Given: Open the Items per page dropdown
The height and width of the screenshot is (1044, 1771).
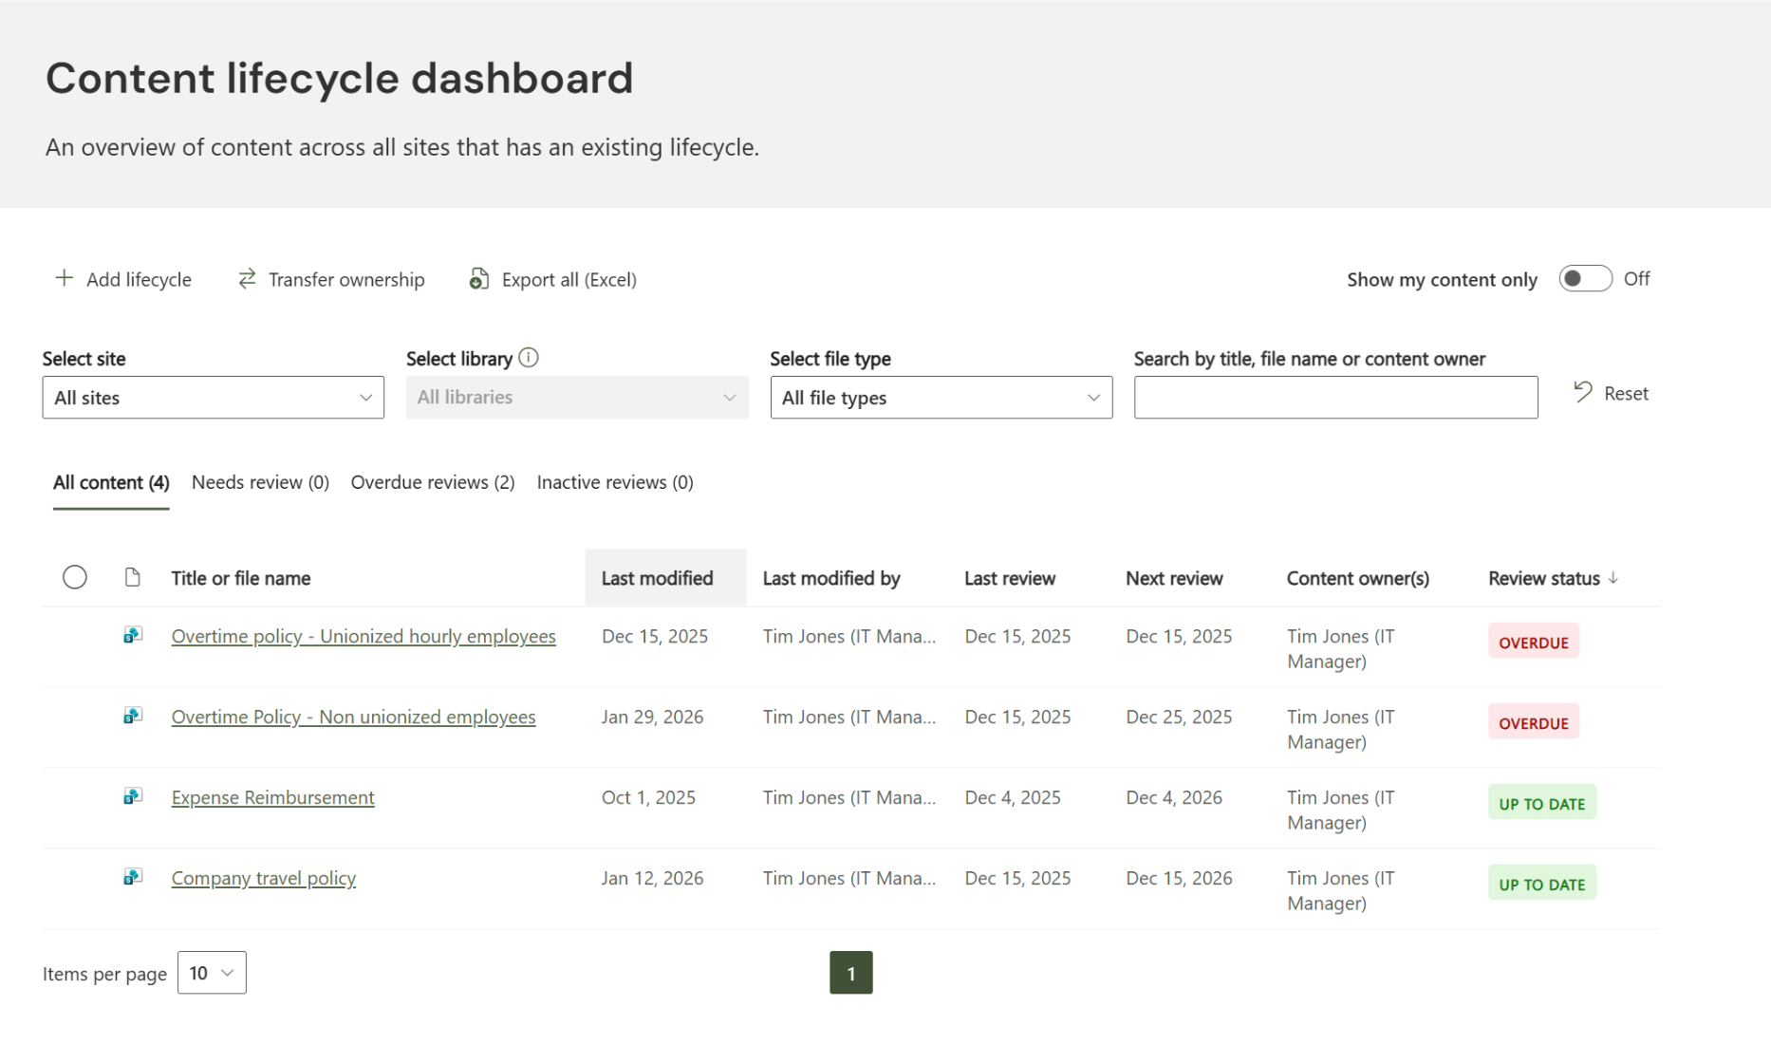Looking at the screenshot, I should point(212,973).
